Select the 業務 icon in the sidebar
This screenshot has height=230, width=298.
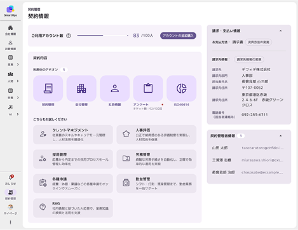(10, 58)
